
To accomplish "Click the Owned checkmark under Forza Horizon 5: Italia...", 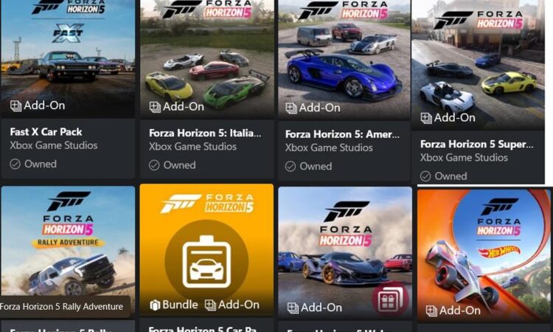I will (154, 165).
